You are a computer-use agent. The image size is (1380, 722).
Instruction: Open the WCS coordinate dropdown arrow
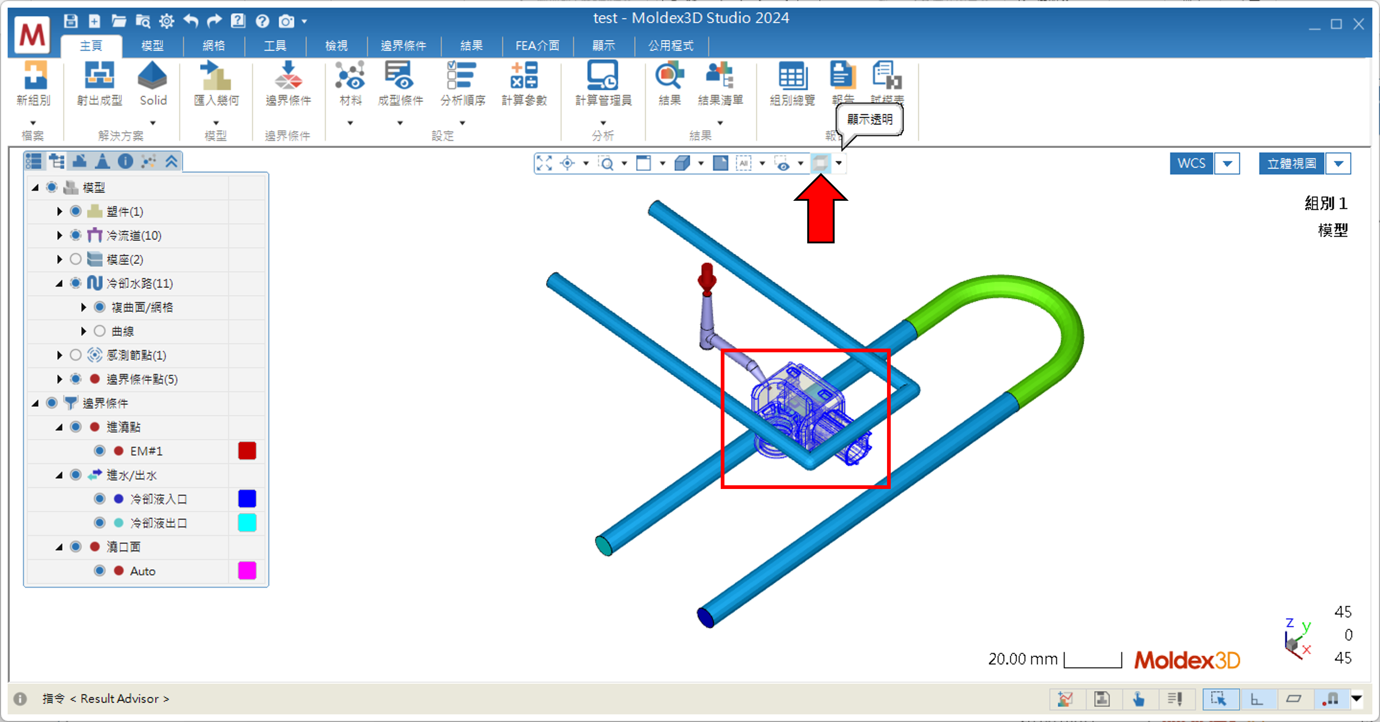[x=1227, y=163]
